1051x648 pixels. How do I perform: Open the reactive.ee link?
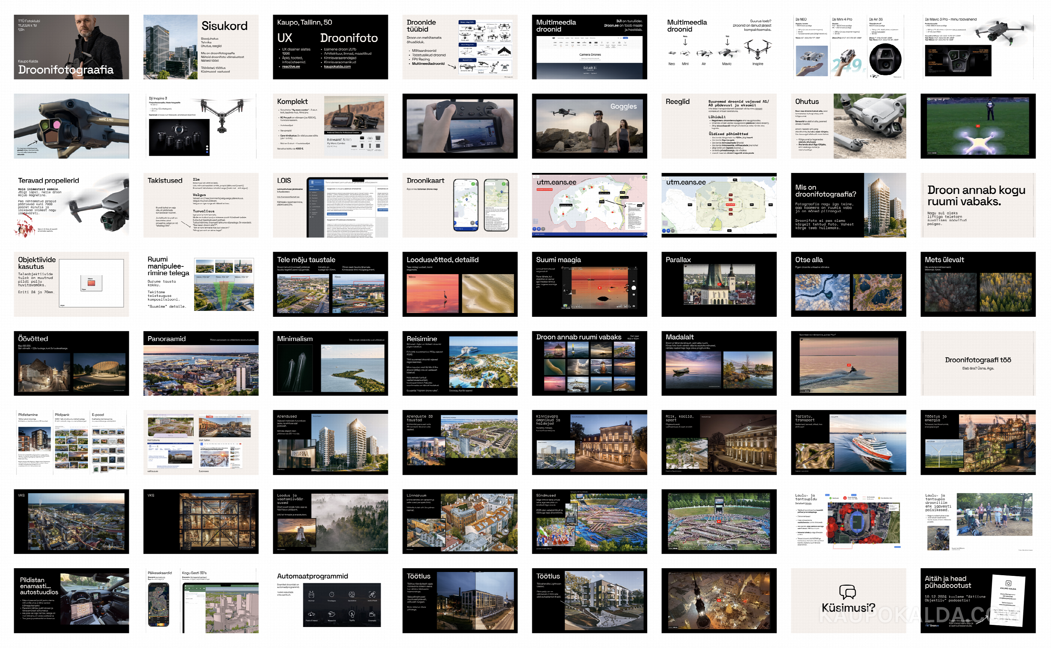tap(291, 67)
